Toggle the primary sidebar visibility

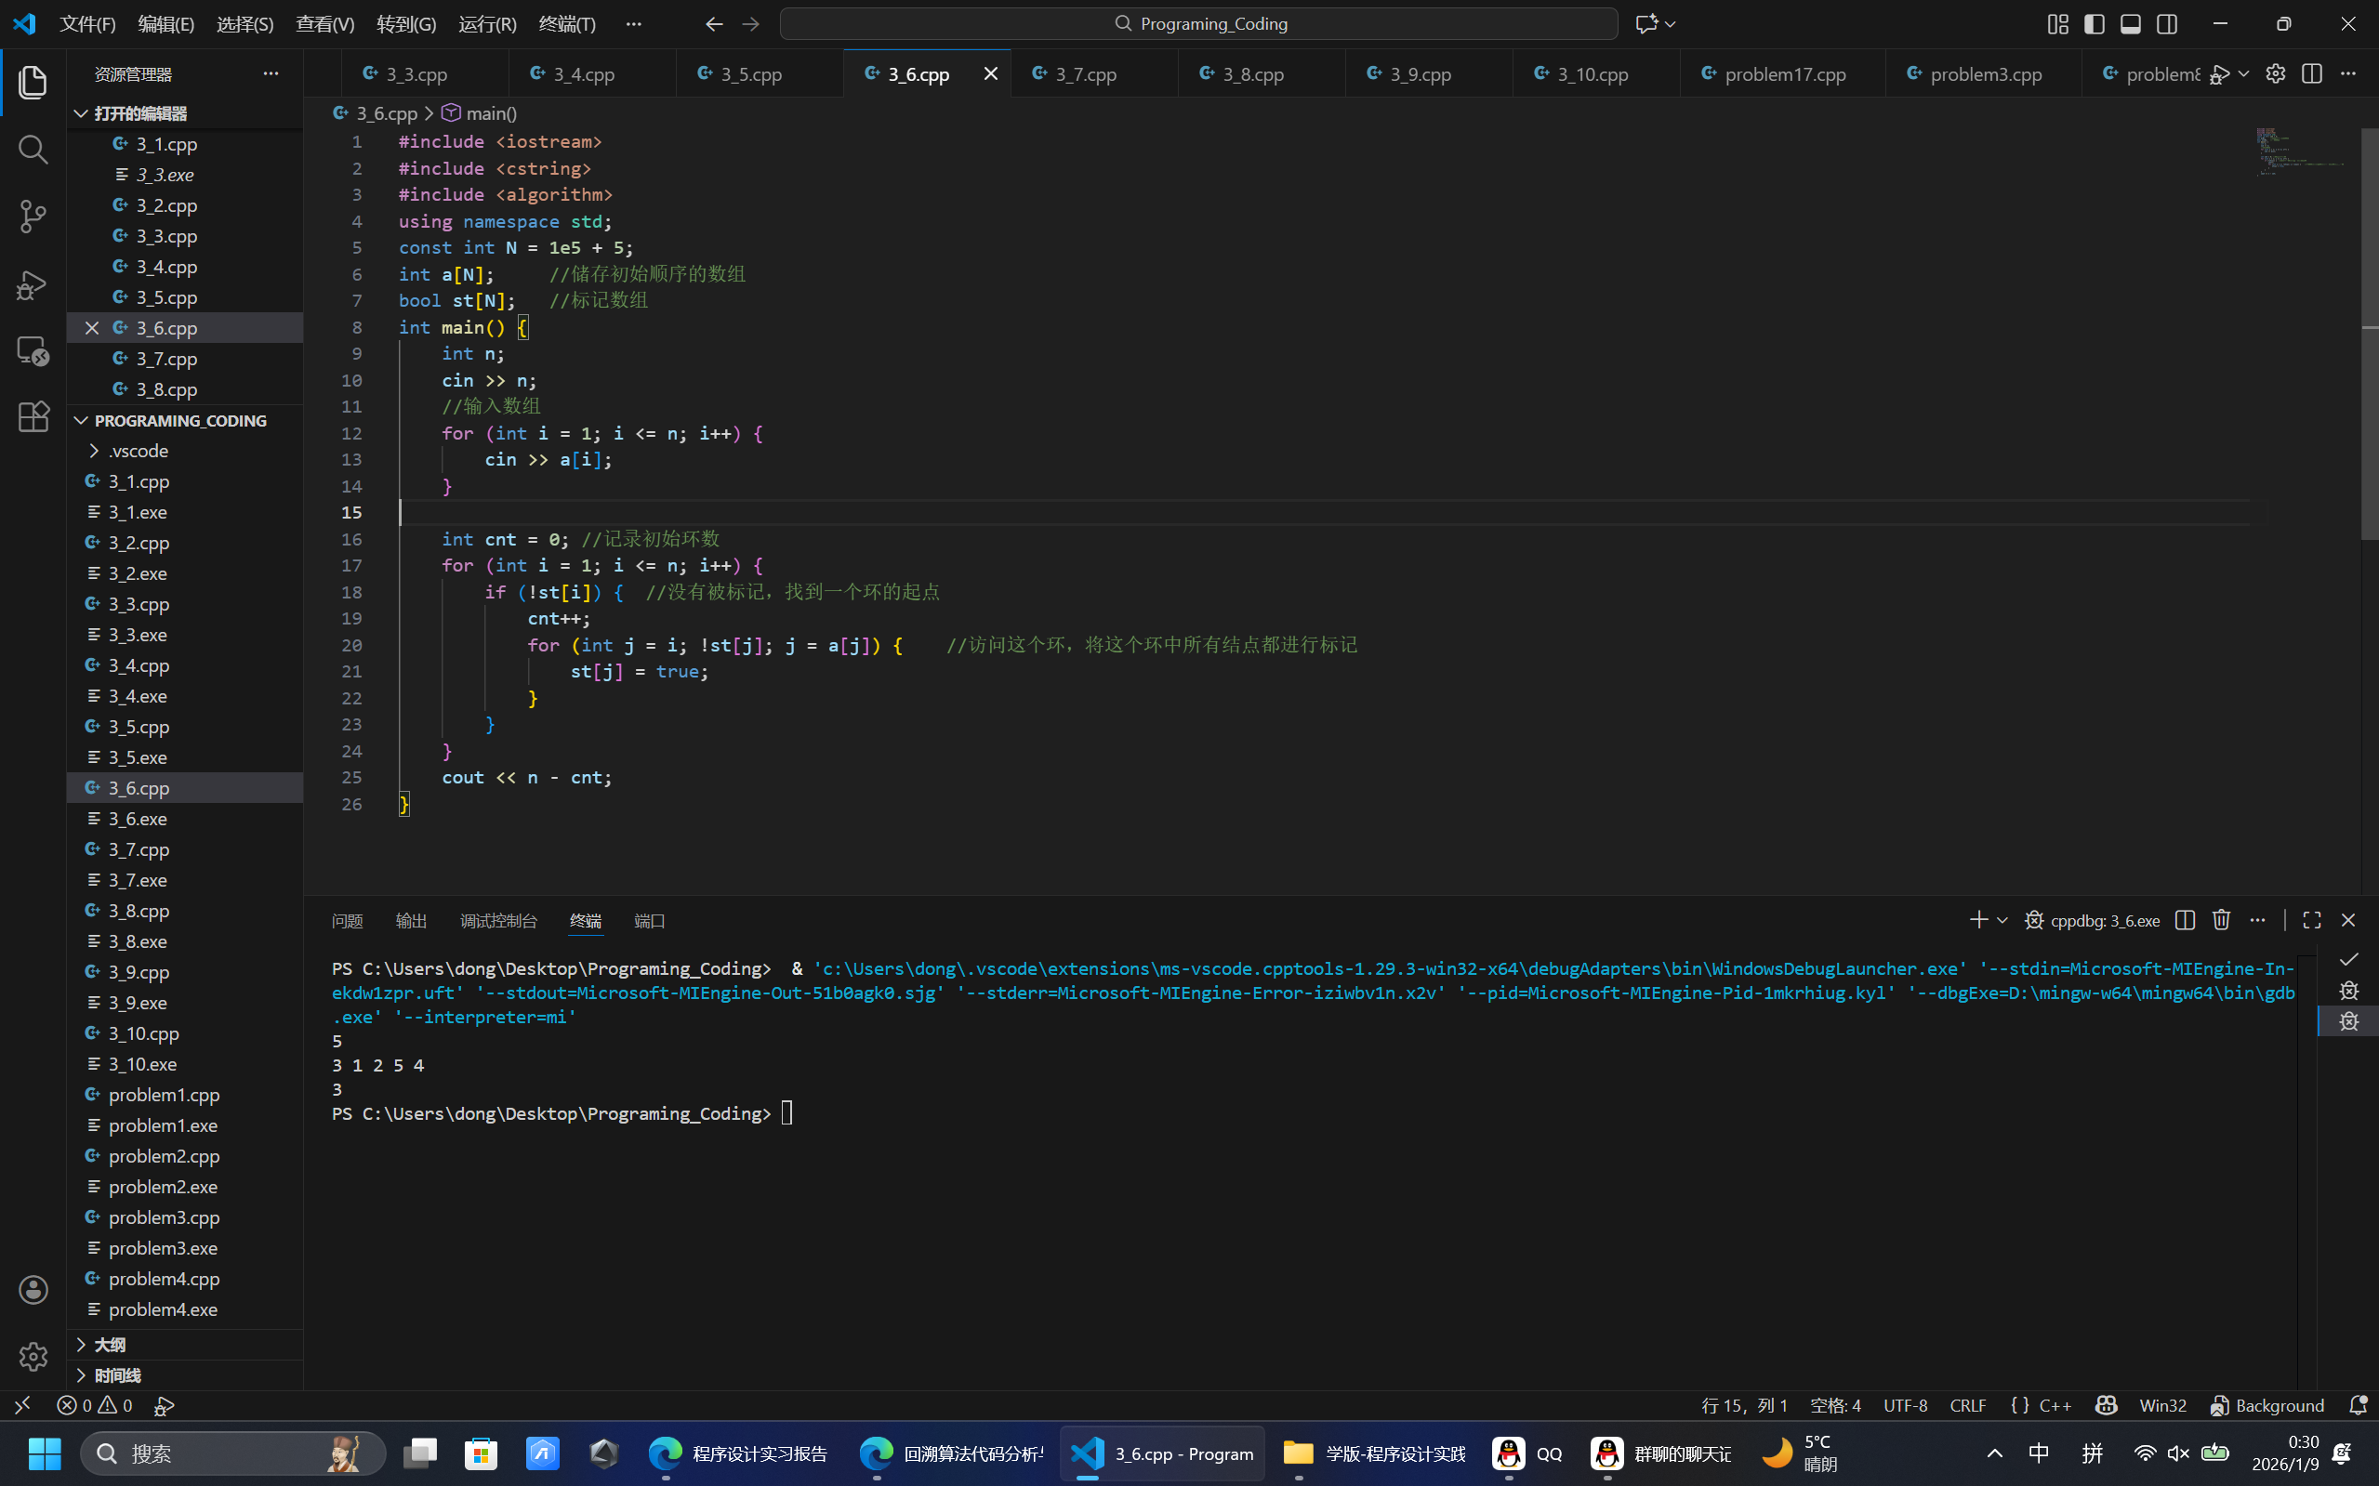(x=2094, y=23)
